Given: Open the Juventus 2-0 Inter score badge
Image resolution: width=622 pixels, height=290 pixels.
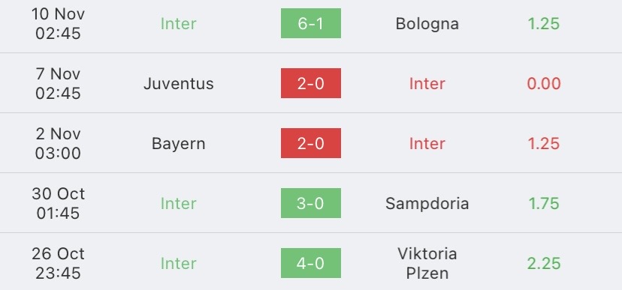Looking at the screenshot, I should coord(310,83).
